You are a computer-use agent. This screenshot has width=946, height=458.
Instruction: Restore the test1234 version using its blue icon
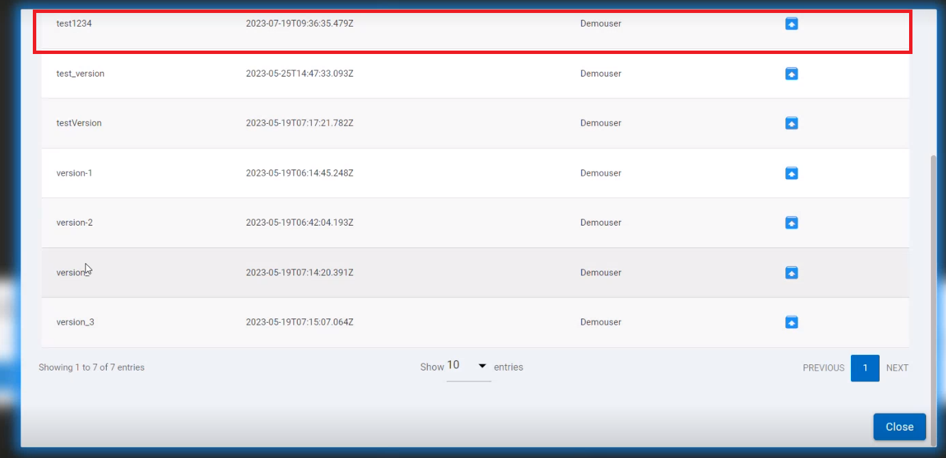pos(791,24)
